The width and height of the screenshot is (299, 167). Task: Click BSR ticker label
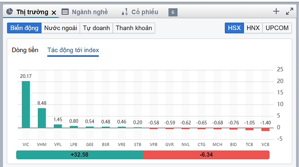point(106,144)
